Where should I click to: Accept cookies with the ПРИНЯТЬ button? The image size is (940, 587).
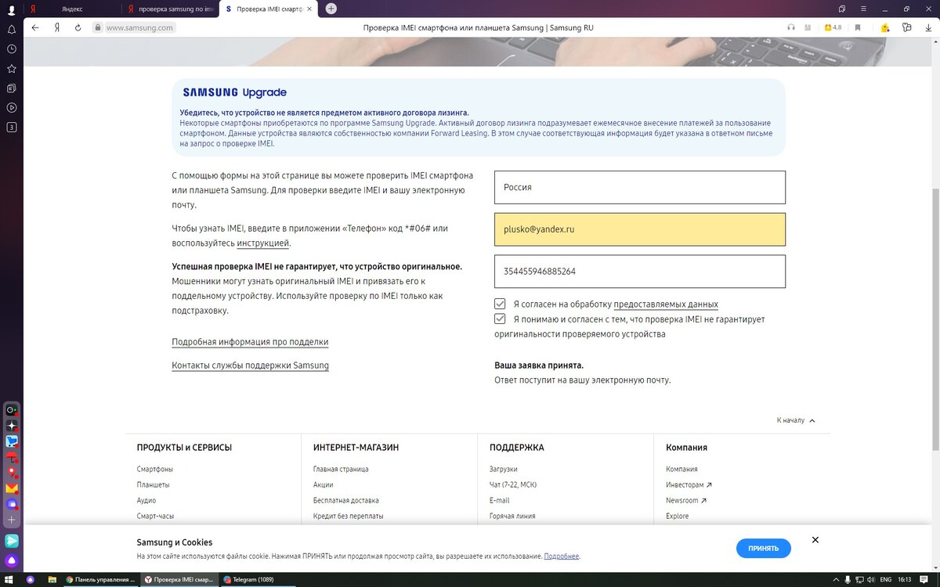pyautogui.click(x=764, y=549)
